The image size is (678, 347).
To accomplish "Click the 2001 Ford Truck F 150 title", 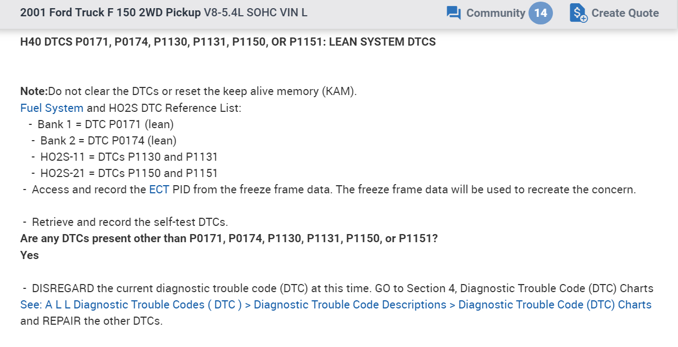I will 110,12.
